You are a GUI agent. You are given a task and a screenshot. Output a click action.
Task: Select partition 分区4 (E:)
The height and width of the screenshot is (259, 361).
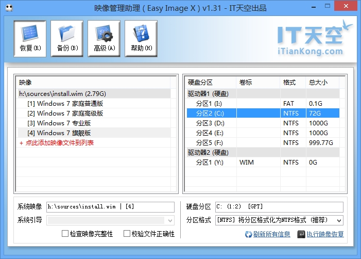tap(263, 133)
